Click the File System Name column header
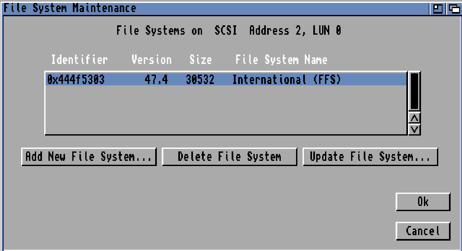The image size is (462, 251). coord(281,60)
